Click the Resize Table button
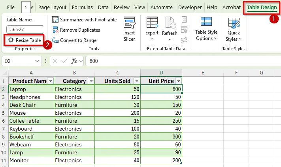Viewport: 281px width, 167px height. coord(24,40)
